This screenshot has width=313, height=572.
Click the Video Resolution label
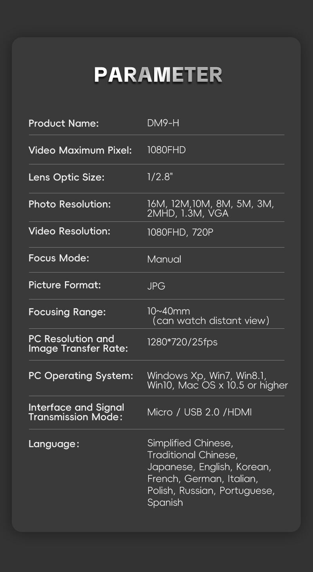click(x=69, y=231)
